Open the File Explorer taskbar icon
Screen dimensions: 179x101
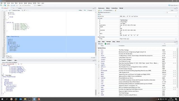pos(25,99)
